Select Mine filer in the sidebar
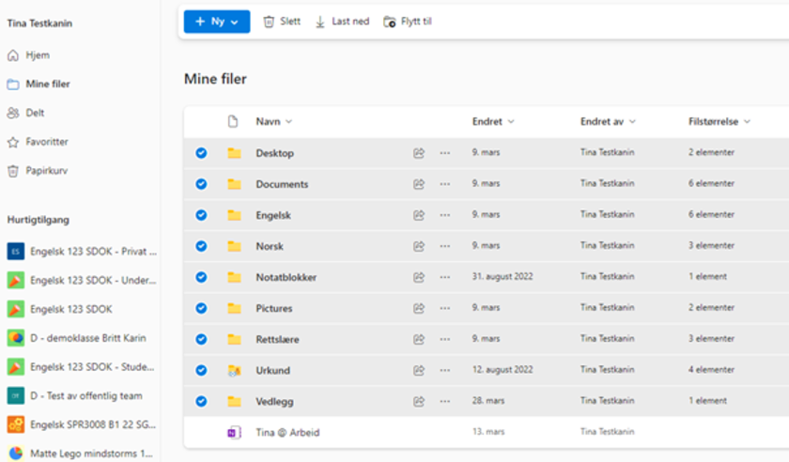The width and height of the screenshot is (789, 462). 39,85
